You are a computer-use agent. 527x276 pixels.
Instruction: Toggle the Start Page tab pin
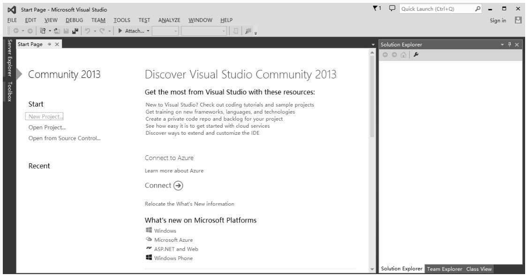tap(49, 44)
